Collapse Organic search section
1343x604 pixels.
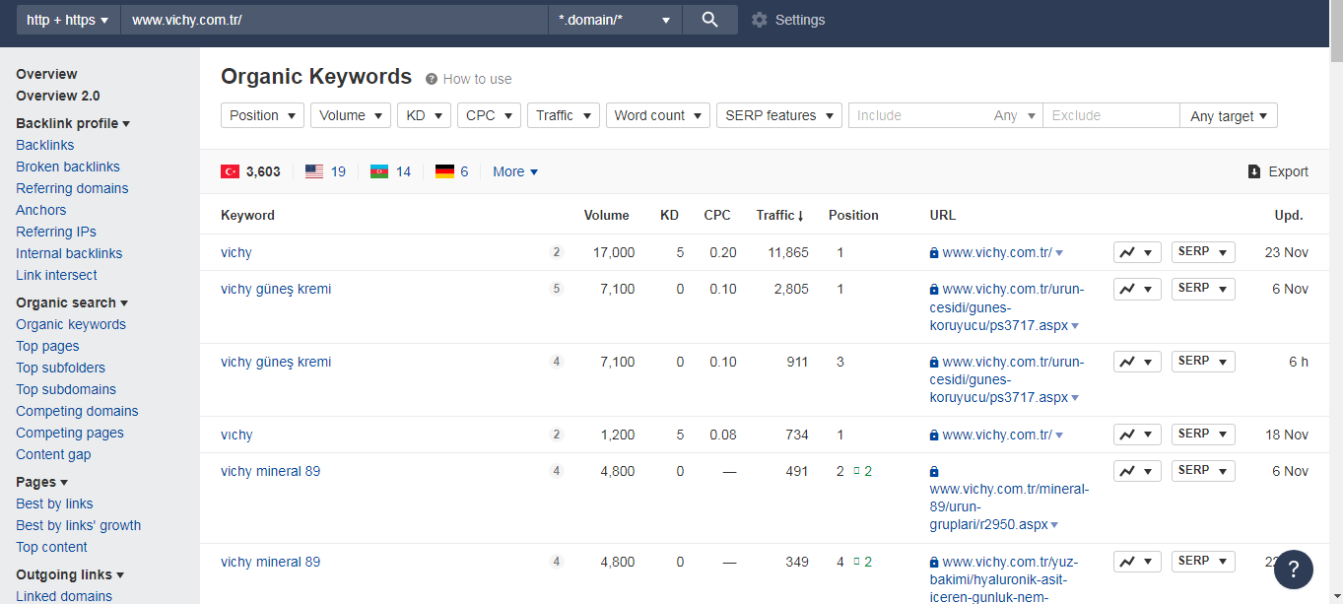pyautogui.click(x=72, y=302)
